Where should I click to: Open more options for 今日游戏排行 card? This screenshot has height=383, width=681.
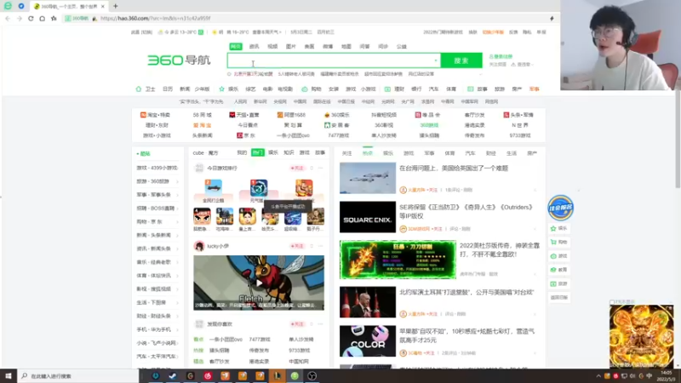pyautogui.click(x=321, y=168)
